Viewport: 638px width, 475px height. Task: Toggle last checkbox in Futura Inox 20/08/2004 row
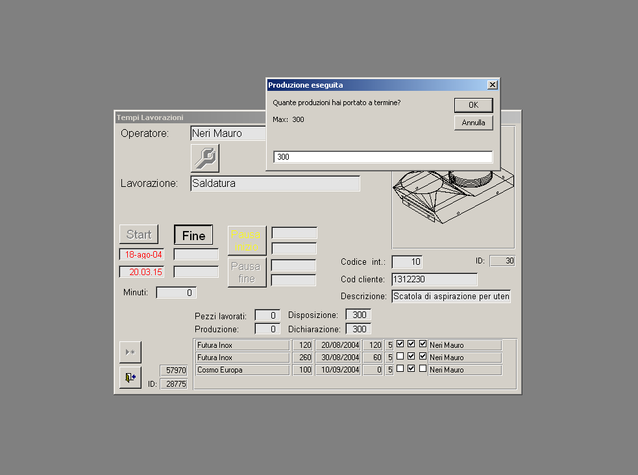(x=423, y=344)
